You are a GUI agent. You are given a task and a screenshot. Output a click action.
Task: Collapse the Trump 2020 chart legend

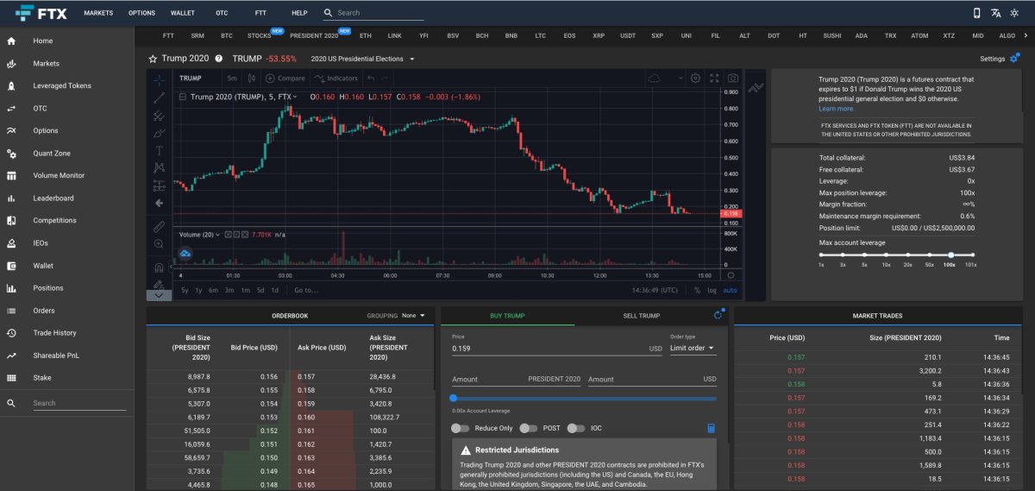[182, 97]
